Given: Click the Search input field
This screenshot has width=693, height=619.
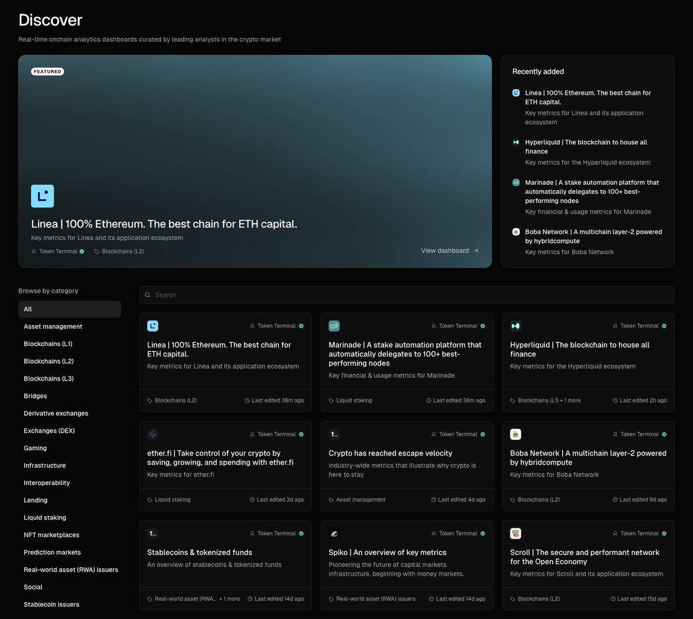Looking at the screenshot, I should [407, 295].
